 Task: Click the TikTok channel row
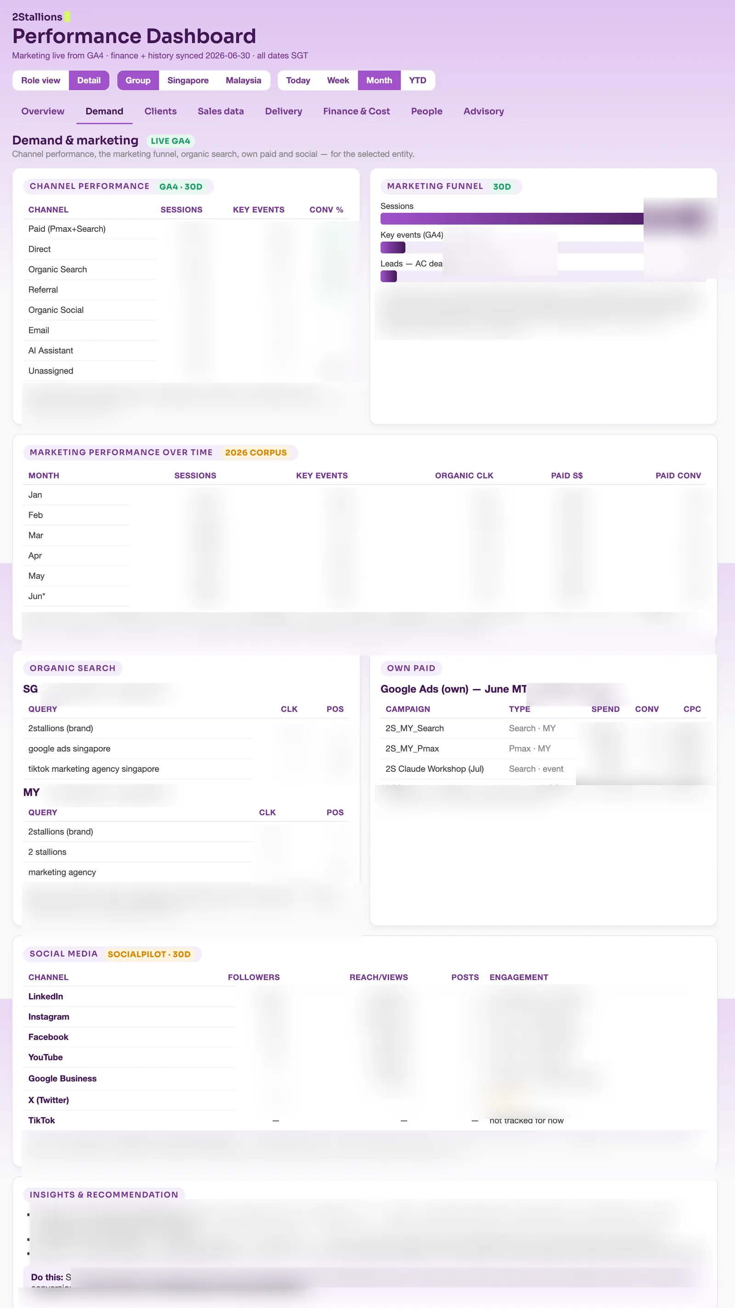[365, 1121]
